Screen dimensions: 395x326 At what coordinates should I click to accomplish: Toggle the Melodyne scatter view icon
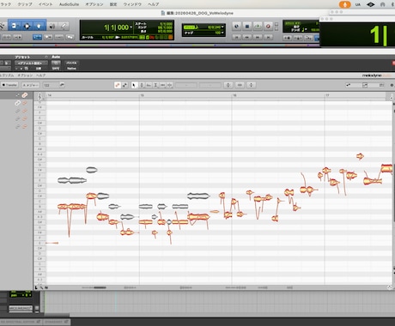click(125, 85)
